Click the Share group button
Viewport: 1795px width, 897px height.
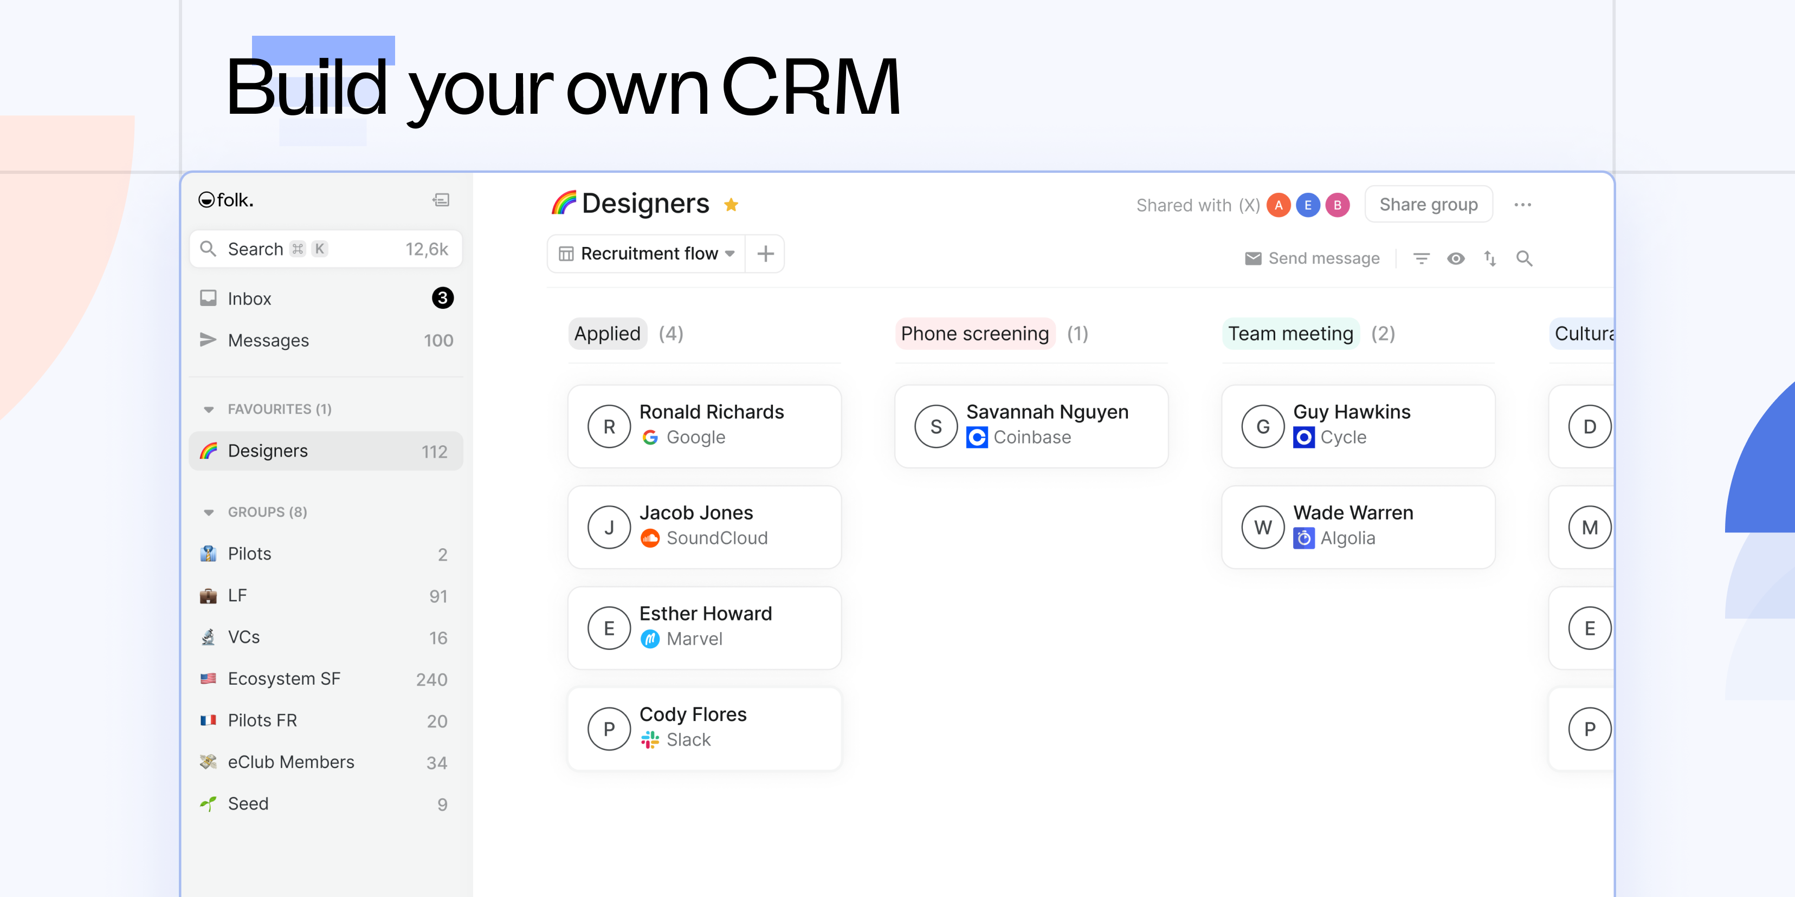tap(1428, 205)
